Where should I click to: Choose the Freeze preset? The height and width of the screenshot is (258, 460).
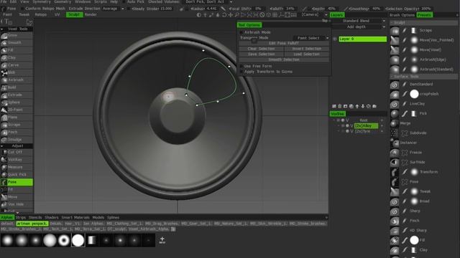[x=415, y=153]
